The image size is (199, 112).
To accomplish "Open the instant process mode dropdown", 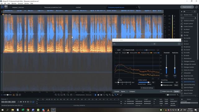I will point(89,95).
